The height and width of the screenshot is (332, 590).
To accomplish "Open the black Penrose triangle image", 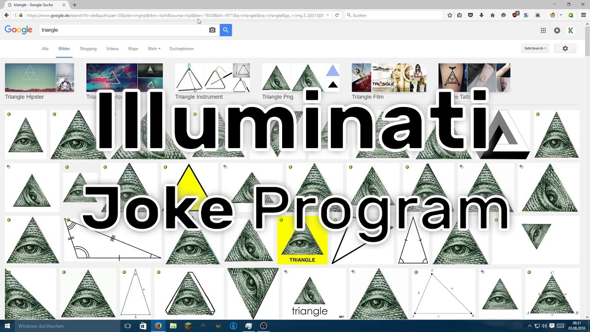I will pyautogui.click(x=503, y=135).
